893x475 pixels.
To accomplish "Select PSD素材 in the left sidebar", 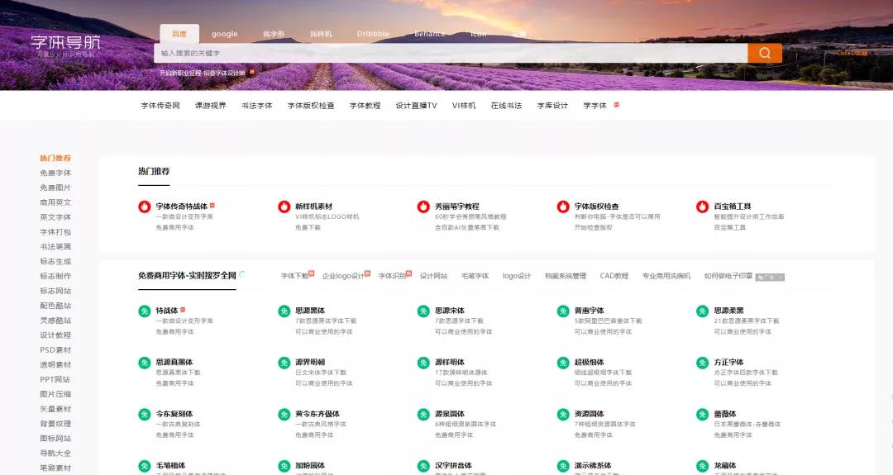I will tap(55, 350).
